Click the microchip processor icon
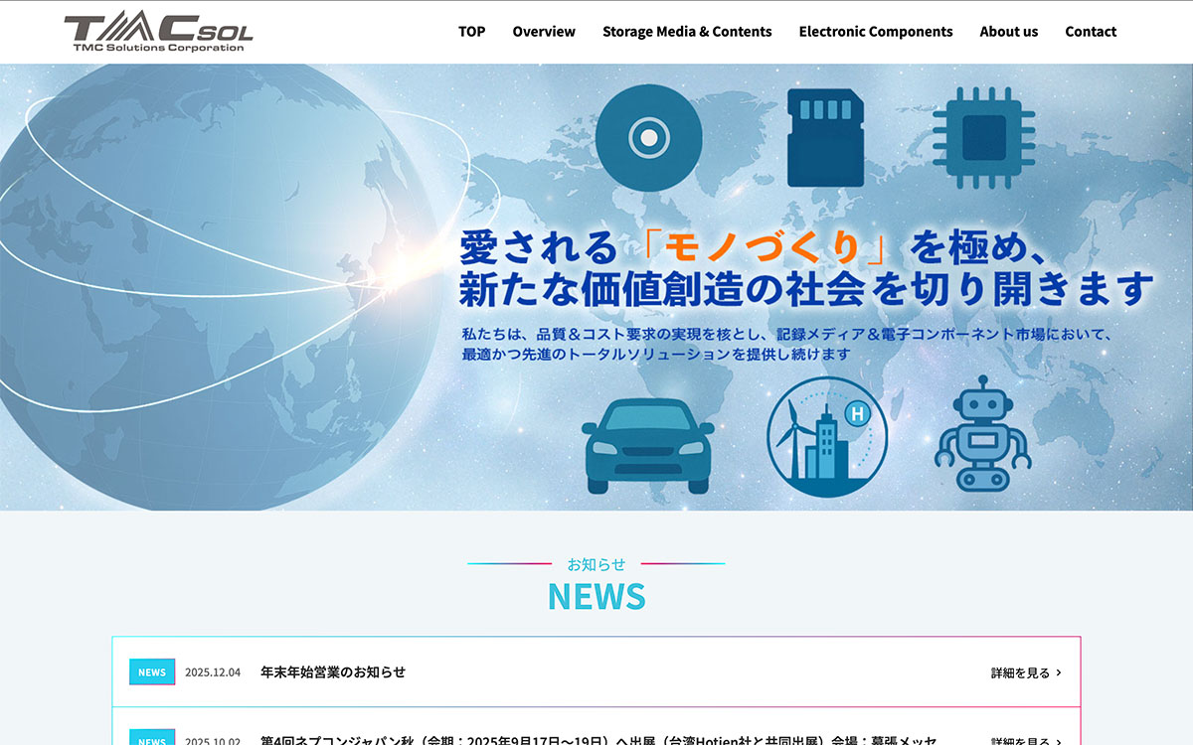 point(983,137)
